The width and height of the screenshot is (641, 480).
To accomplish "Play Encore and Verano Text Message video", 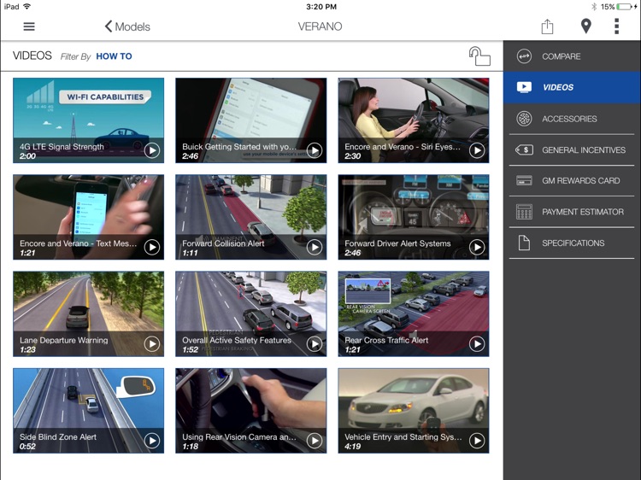I will (151, 247).
